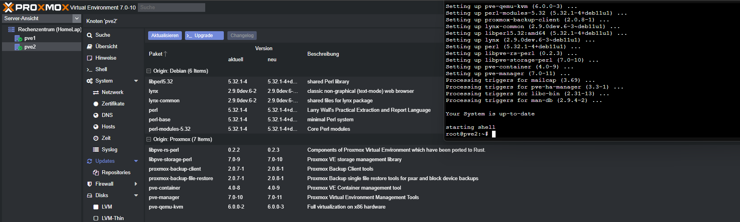Collapse the Disks submenu arrow
The height and width of the screenshot is (222, 740).
pyautogui.click(x=136, y=195)
